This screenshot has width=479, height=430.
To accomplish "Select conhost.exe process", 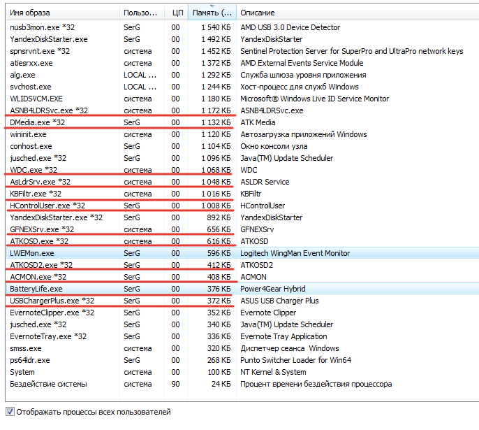I will coord(31,147).
